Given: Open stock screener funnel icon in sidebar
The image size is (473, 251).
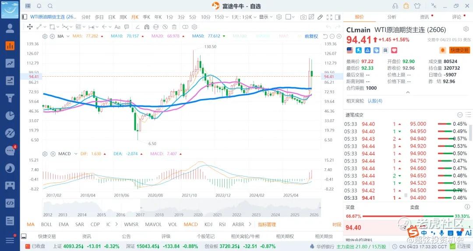Looking at the screenshot, I should pos(10,98).
